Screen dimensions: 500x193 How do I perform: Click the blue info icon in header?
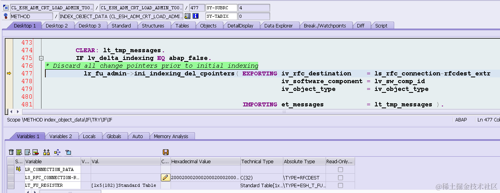196,16
